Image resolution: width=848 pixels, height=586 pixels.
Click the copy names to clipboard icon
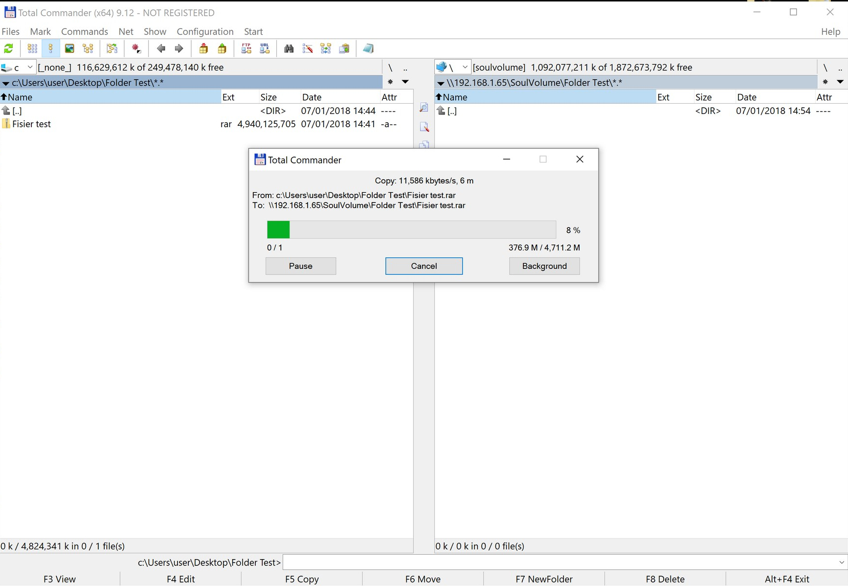344,48
